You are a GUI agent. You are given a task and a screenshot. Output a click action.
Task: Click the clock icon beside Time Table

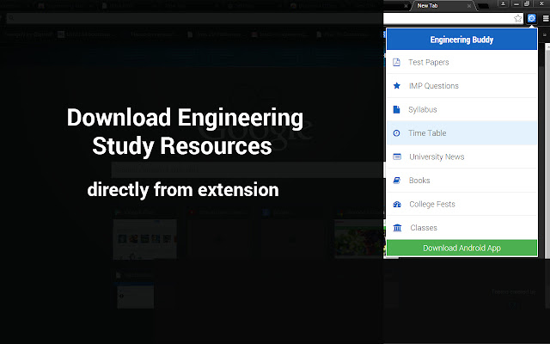pos(396,133)
